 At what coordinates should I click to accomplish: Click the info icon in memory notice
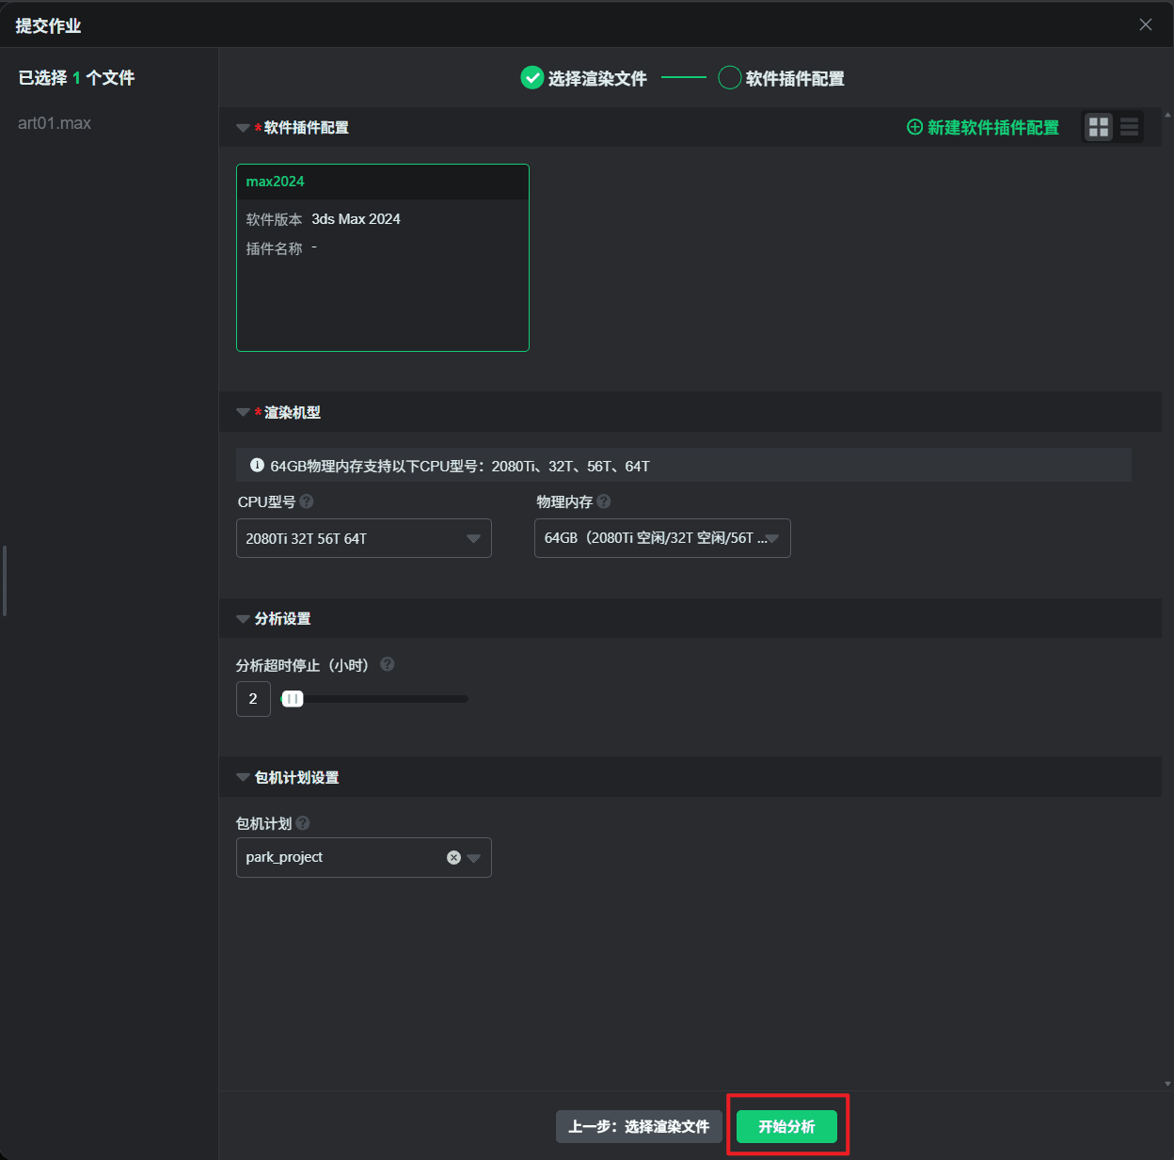(257, 465)
